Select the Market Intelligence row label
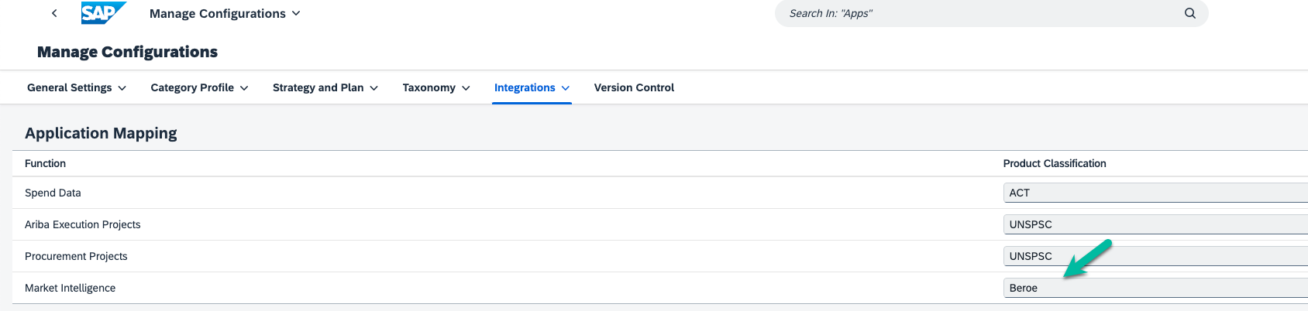 (70, 288)
